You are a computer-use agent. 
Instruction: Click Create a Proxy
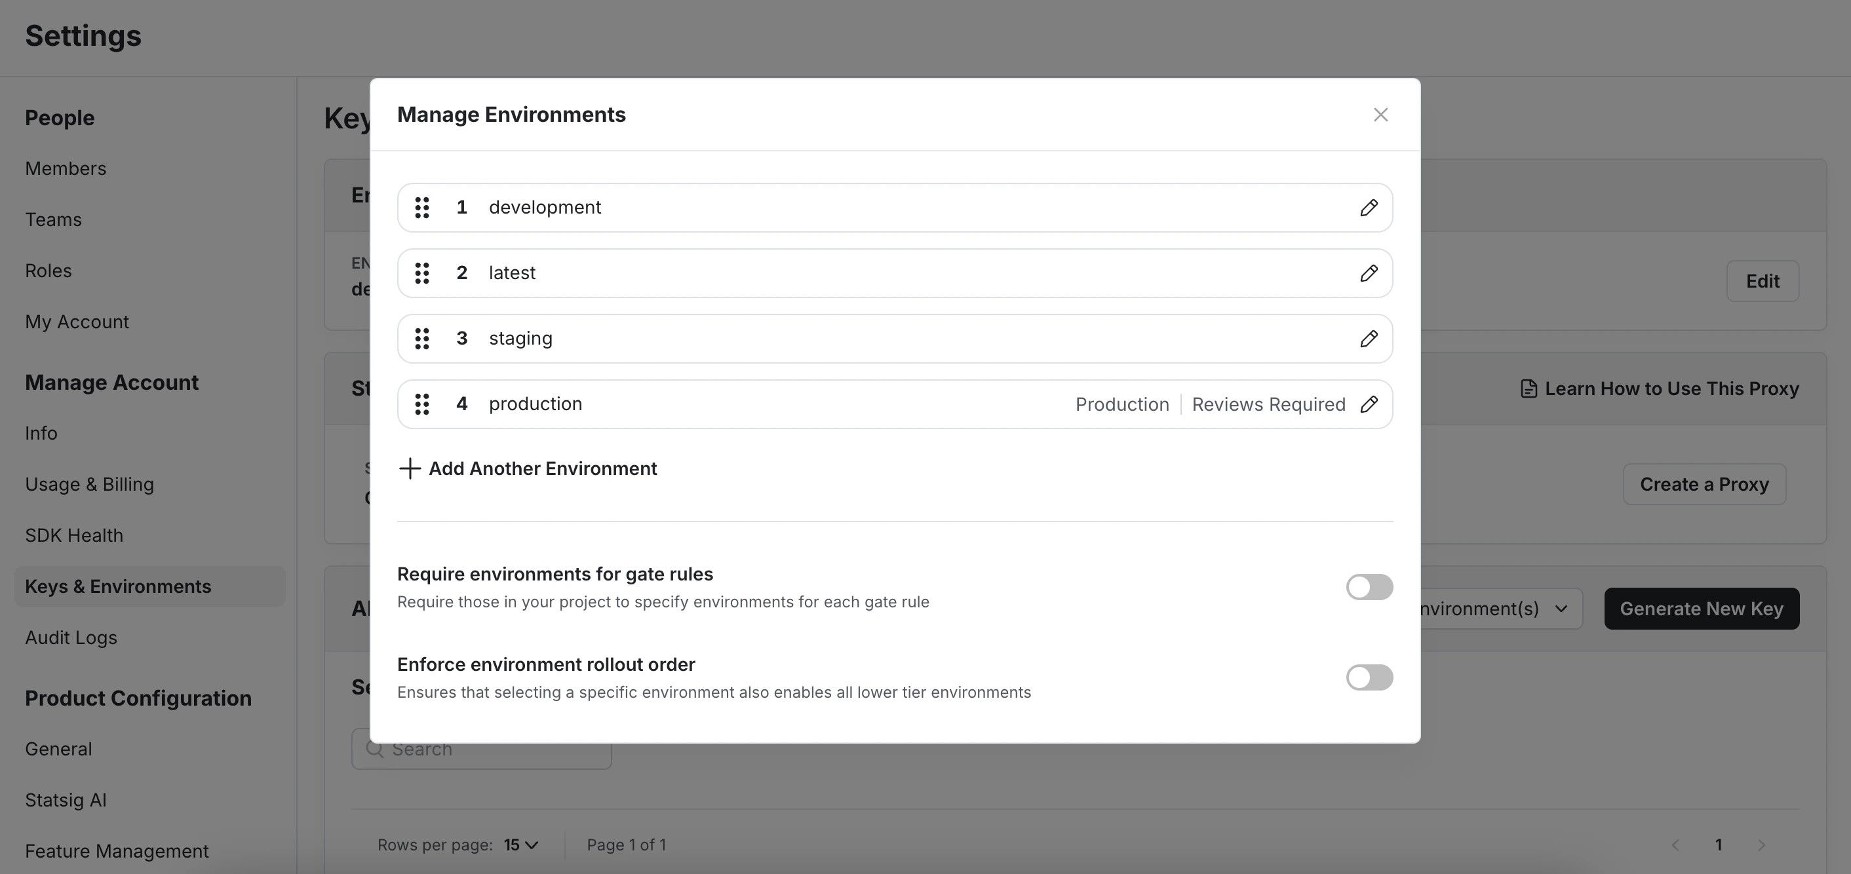(x=1703, y=484)
